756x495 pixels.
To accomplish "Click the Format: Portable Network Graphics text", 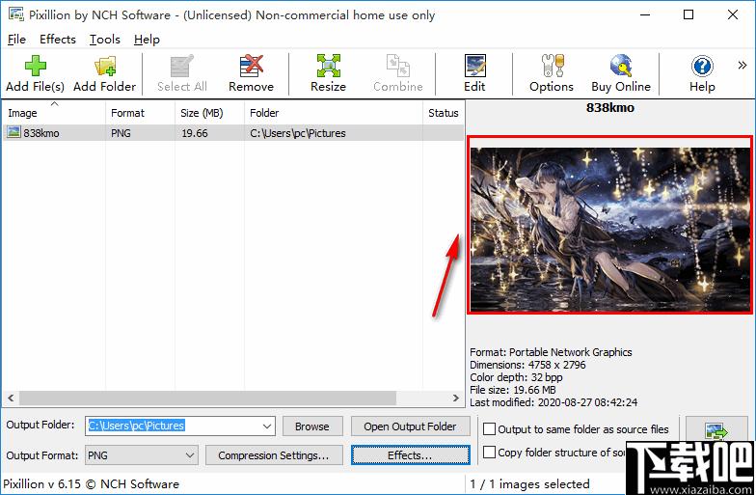I will [552, 352].
